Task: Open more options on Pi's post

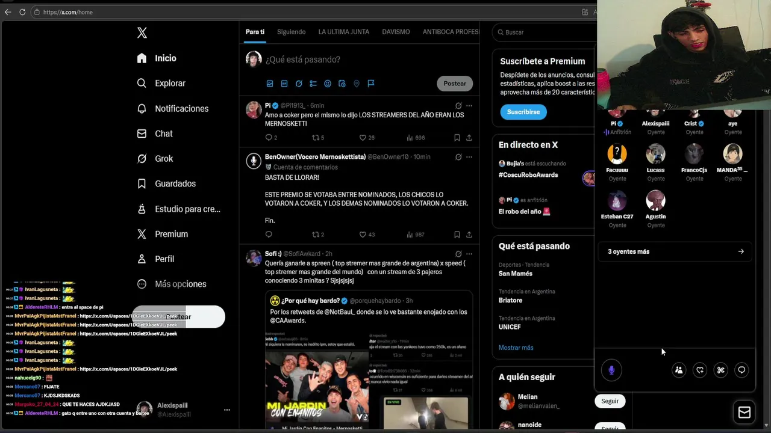Action: 469,106
